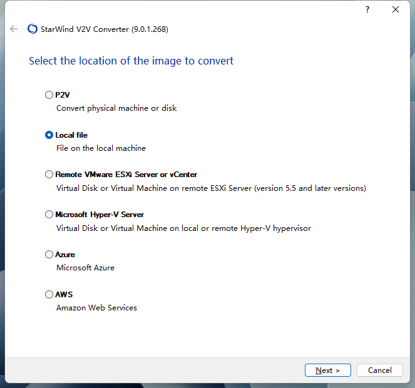
Task: Open help with the question mark
Action: point(367,9)
